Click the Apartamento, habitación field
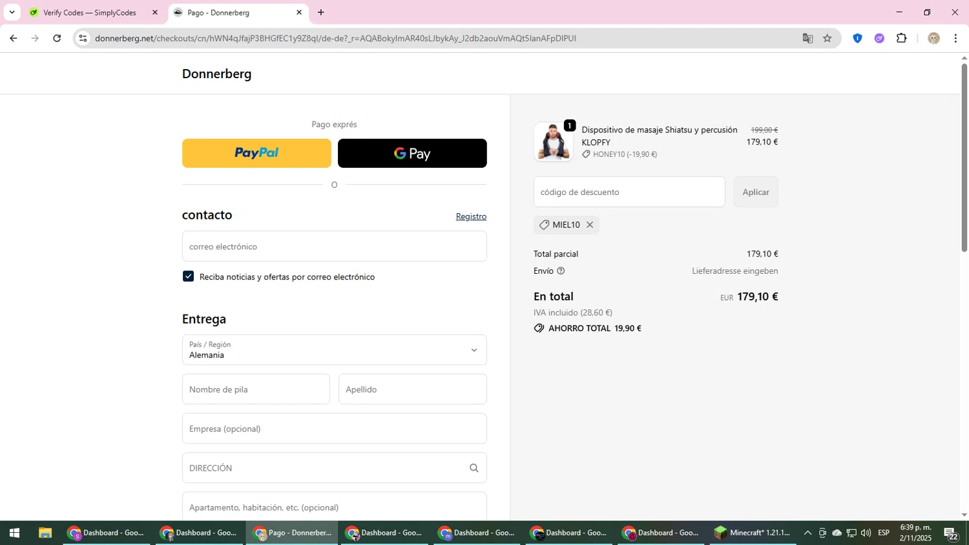This screenshot has width=969, height=545. (334, 507)
